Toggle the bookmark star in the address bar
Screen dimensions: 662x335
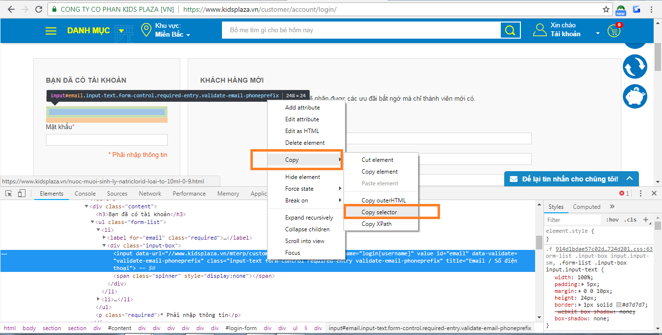(x=606, y=9)
